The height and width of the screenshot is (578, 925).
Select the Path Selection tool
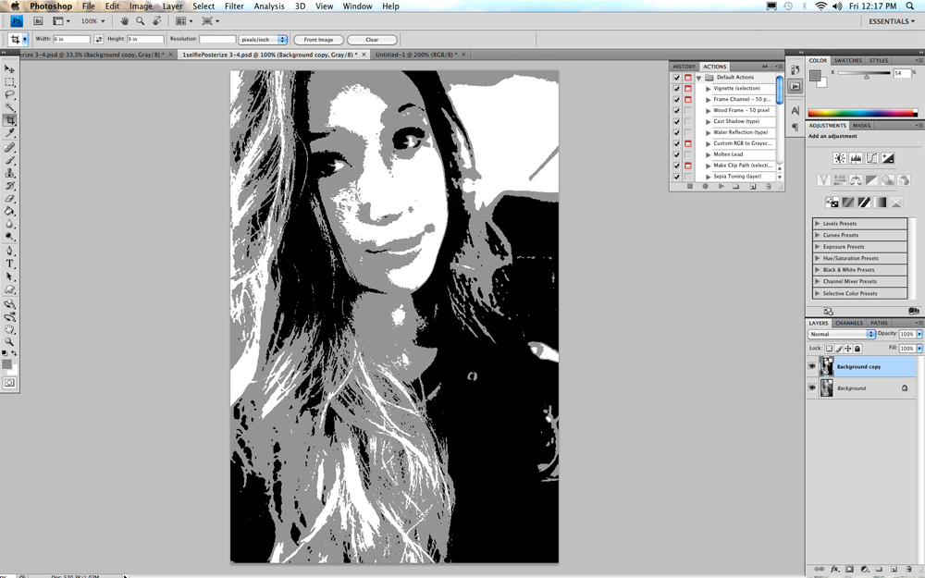[x=9, y=277]
